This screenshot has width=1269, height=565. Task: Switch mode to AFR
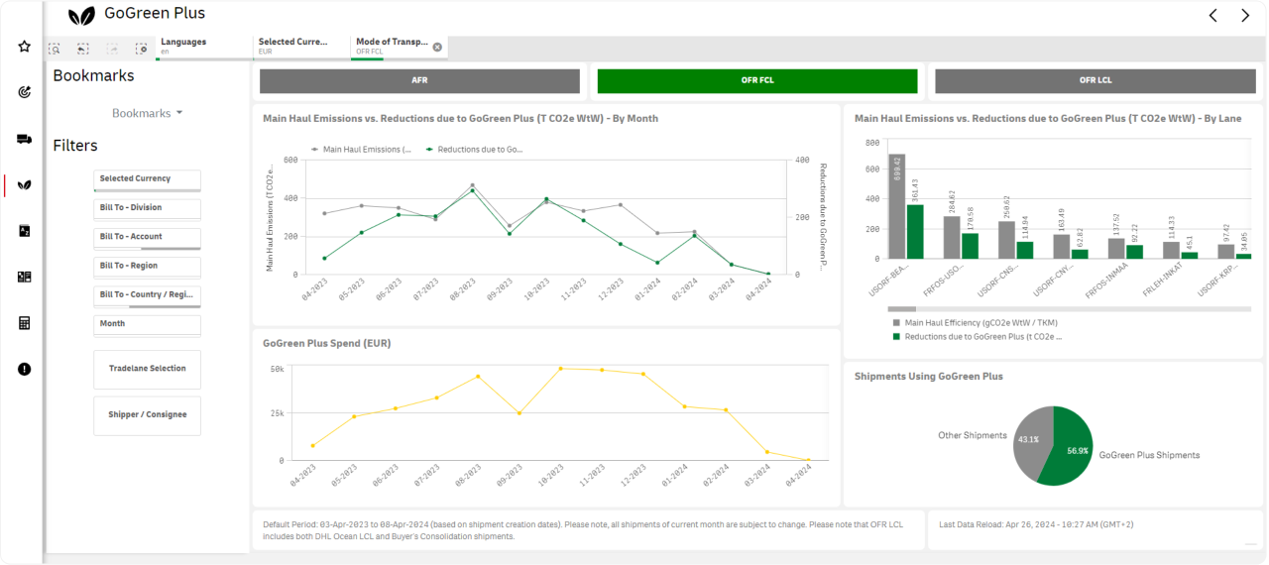(x=419, y=81)
